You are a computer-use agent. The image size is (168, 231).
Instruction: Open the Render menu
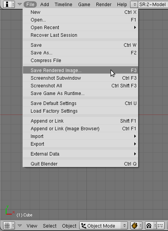coord(104,5)
